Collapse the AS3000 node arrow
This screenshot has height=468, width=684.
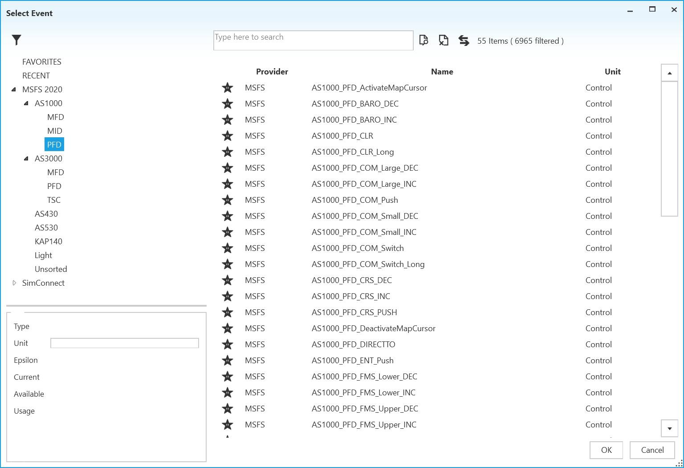26,159
